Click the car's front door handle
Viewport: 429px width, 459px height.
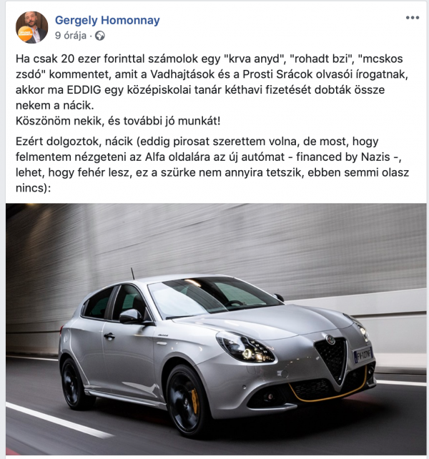109,336
